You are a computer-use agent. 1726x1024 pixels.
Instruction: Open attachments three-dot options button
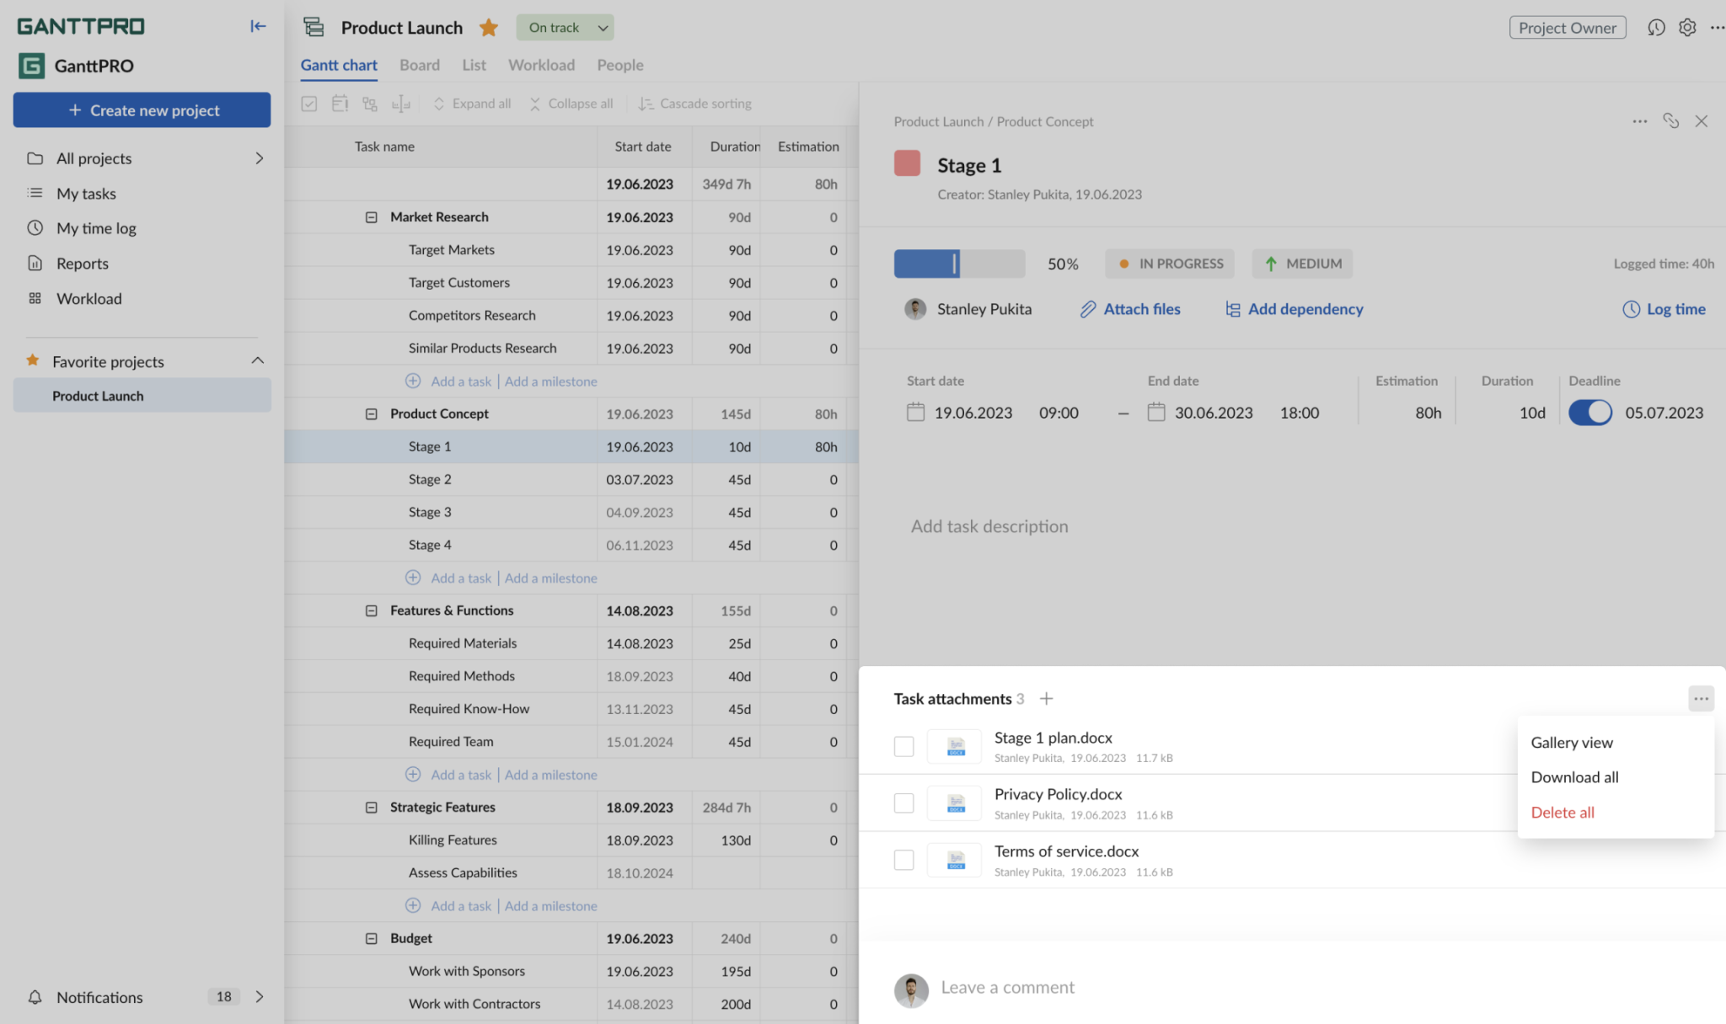[x=1701, y=698]
